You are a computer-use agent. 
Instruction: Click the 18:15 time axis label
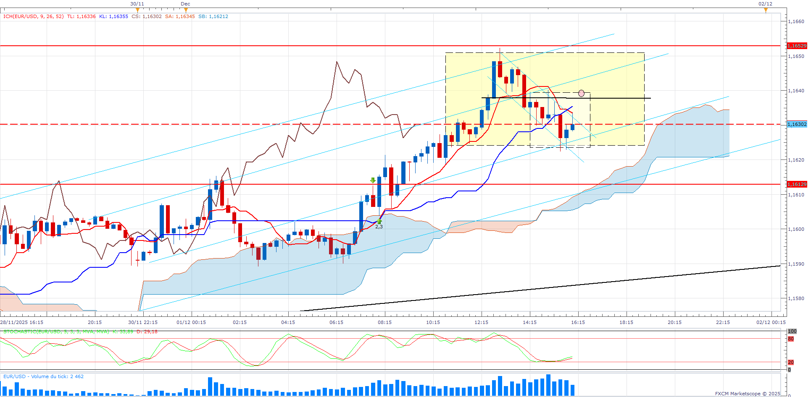pyautogui.click(x=626, y=322)
